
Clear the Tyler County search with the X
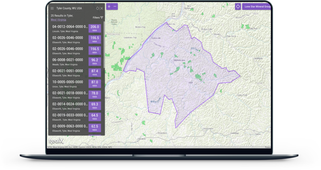click(x=101, y=9)
